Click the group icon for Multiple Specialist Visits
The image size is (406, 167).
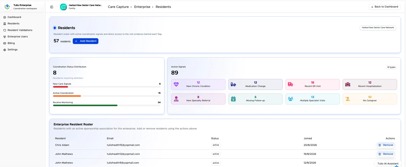[291, 99]
